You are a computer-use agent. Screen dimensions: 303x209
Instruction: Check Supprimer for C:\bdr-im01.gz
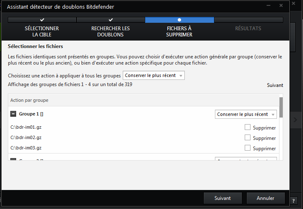[x=248, y=127]
